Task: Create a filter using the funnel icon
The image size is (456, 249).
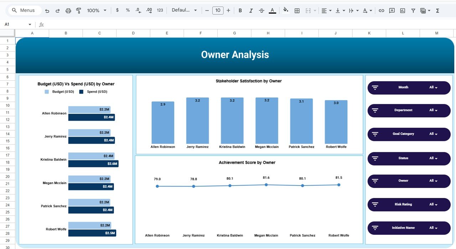Action: (413, 10)
